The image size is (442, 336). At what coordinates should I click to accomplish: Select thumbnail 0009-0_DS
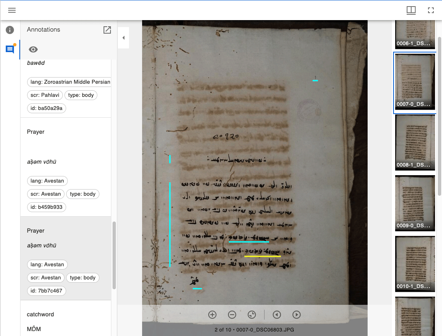pos(415,203)
